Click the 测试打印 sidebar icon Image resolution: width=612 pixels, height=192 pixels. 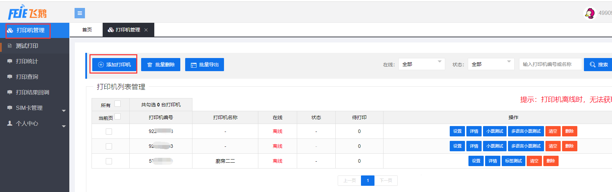[10, 46]
